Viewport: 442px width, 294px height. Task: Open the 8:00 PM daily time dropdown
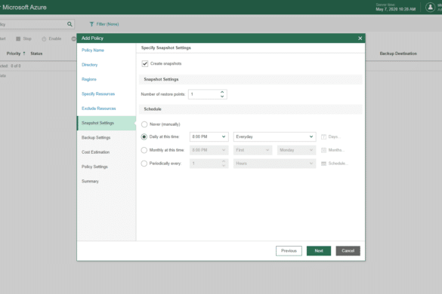coord(209,136)
